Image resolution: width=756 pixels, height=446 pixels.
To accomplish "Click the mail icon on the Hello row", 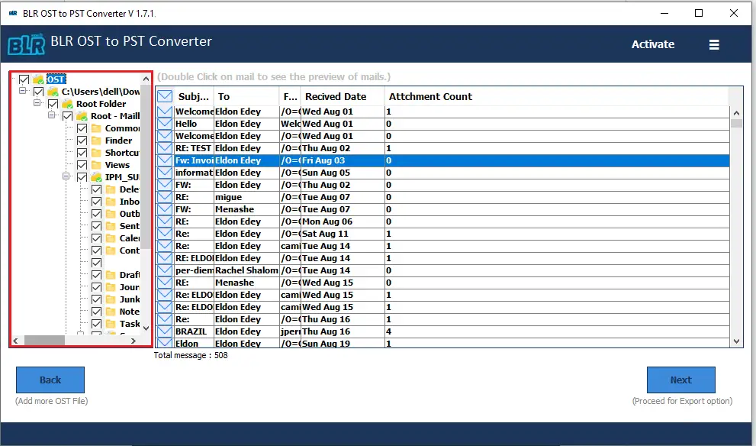I will (x=163, y=123).
